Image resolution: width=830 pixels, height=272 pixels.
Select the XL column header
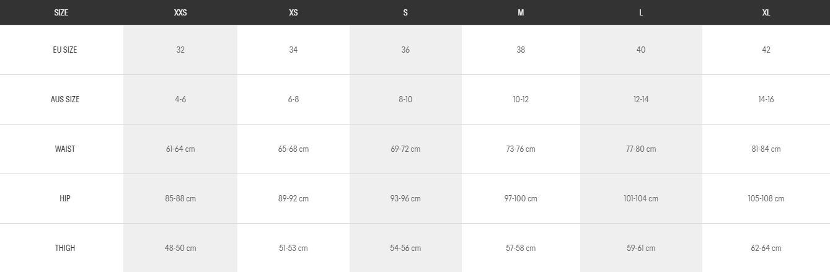tap(766, 12)
